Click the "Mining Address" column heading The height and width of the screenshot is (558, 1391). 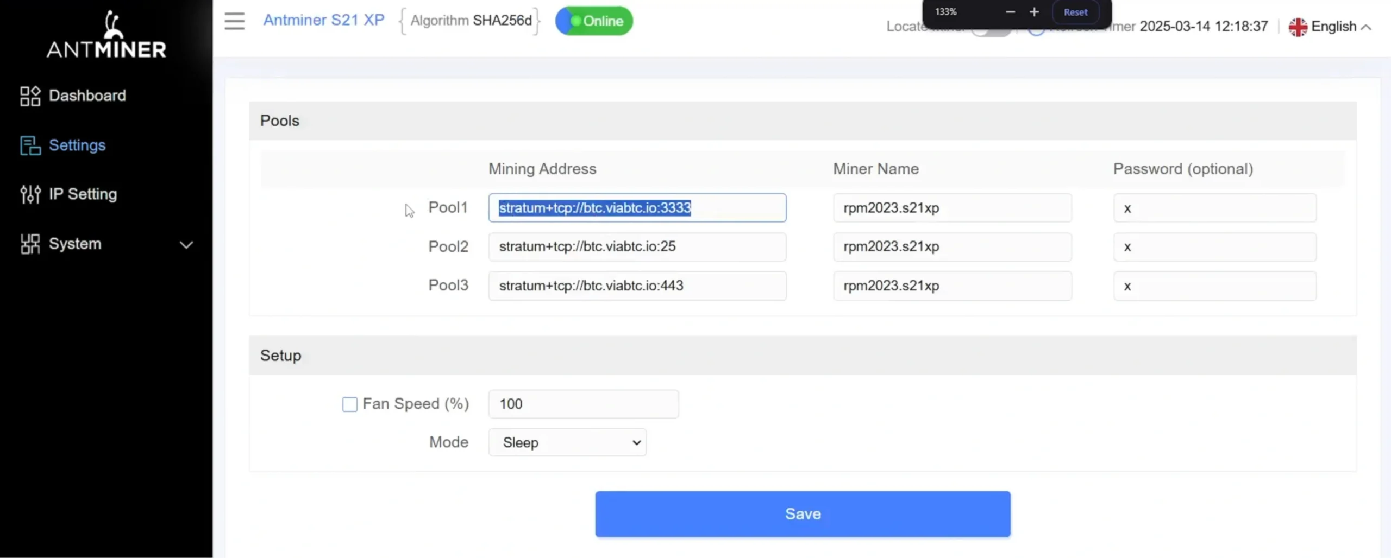(542, 169)
